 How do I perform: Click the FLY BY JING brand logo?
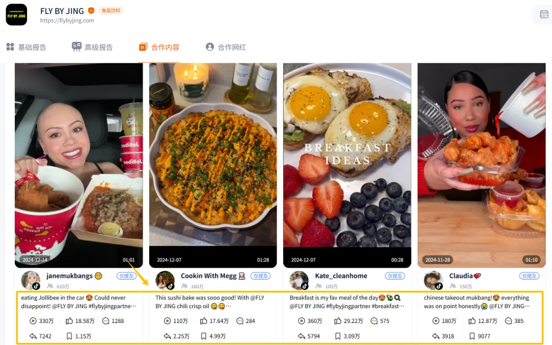point(16,15)
